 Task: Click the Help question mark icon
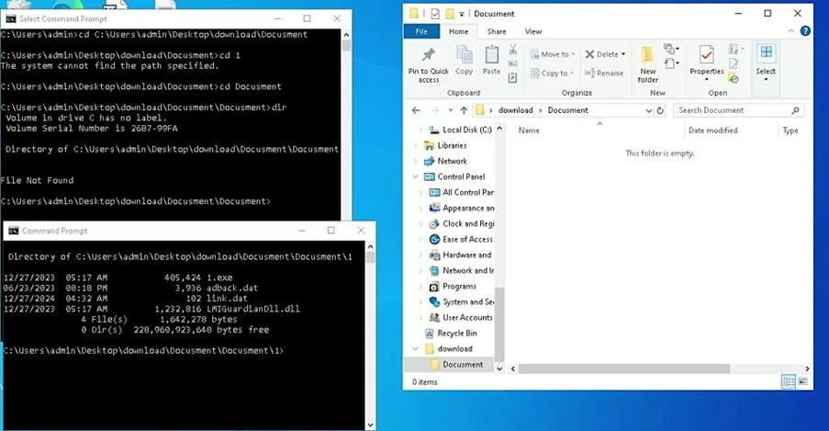pyautogui.click(x=806, y=31)
